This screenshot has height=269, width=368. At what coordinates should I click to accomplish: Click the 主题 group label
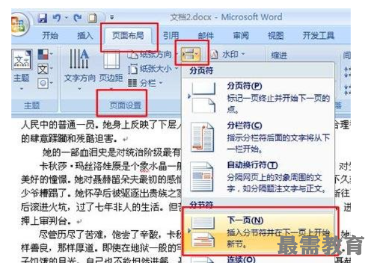[x=32, y=105]
